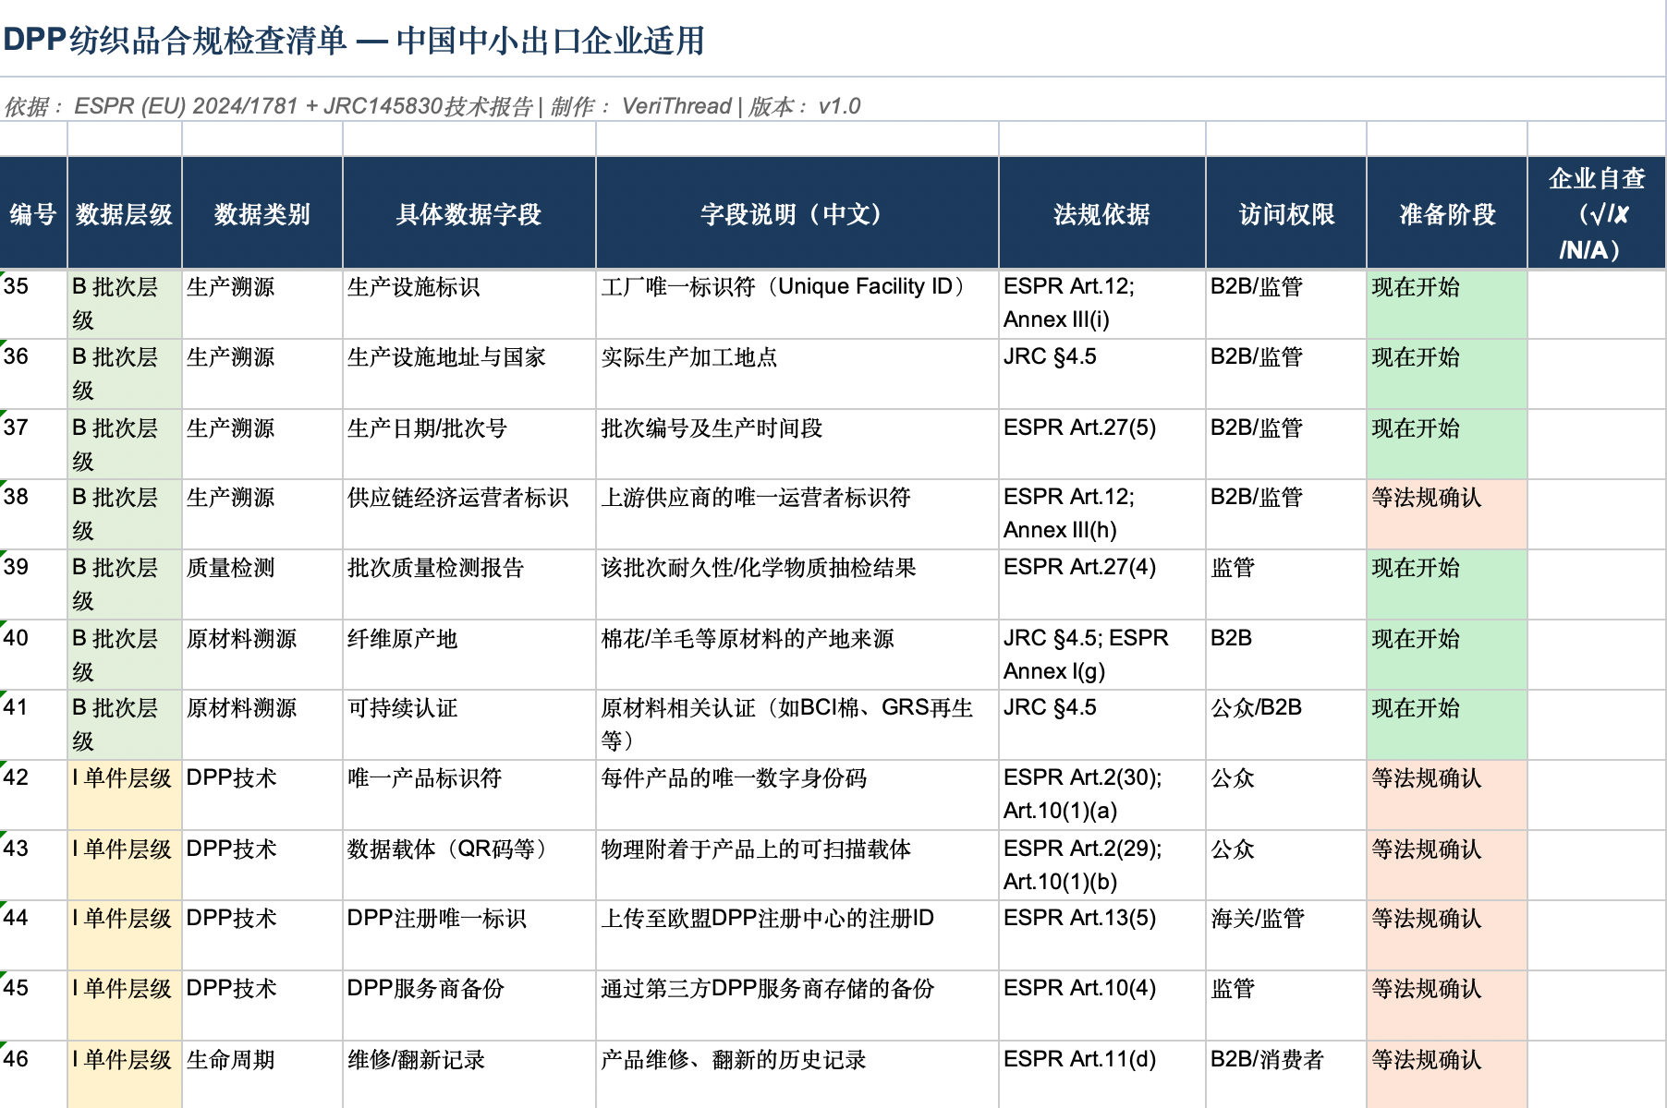1667x1108 pixels.
Task: Click the 生命周期 category cell
Action: point(262,1075)
